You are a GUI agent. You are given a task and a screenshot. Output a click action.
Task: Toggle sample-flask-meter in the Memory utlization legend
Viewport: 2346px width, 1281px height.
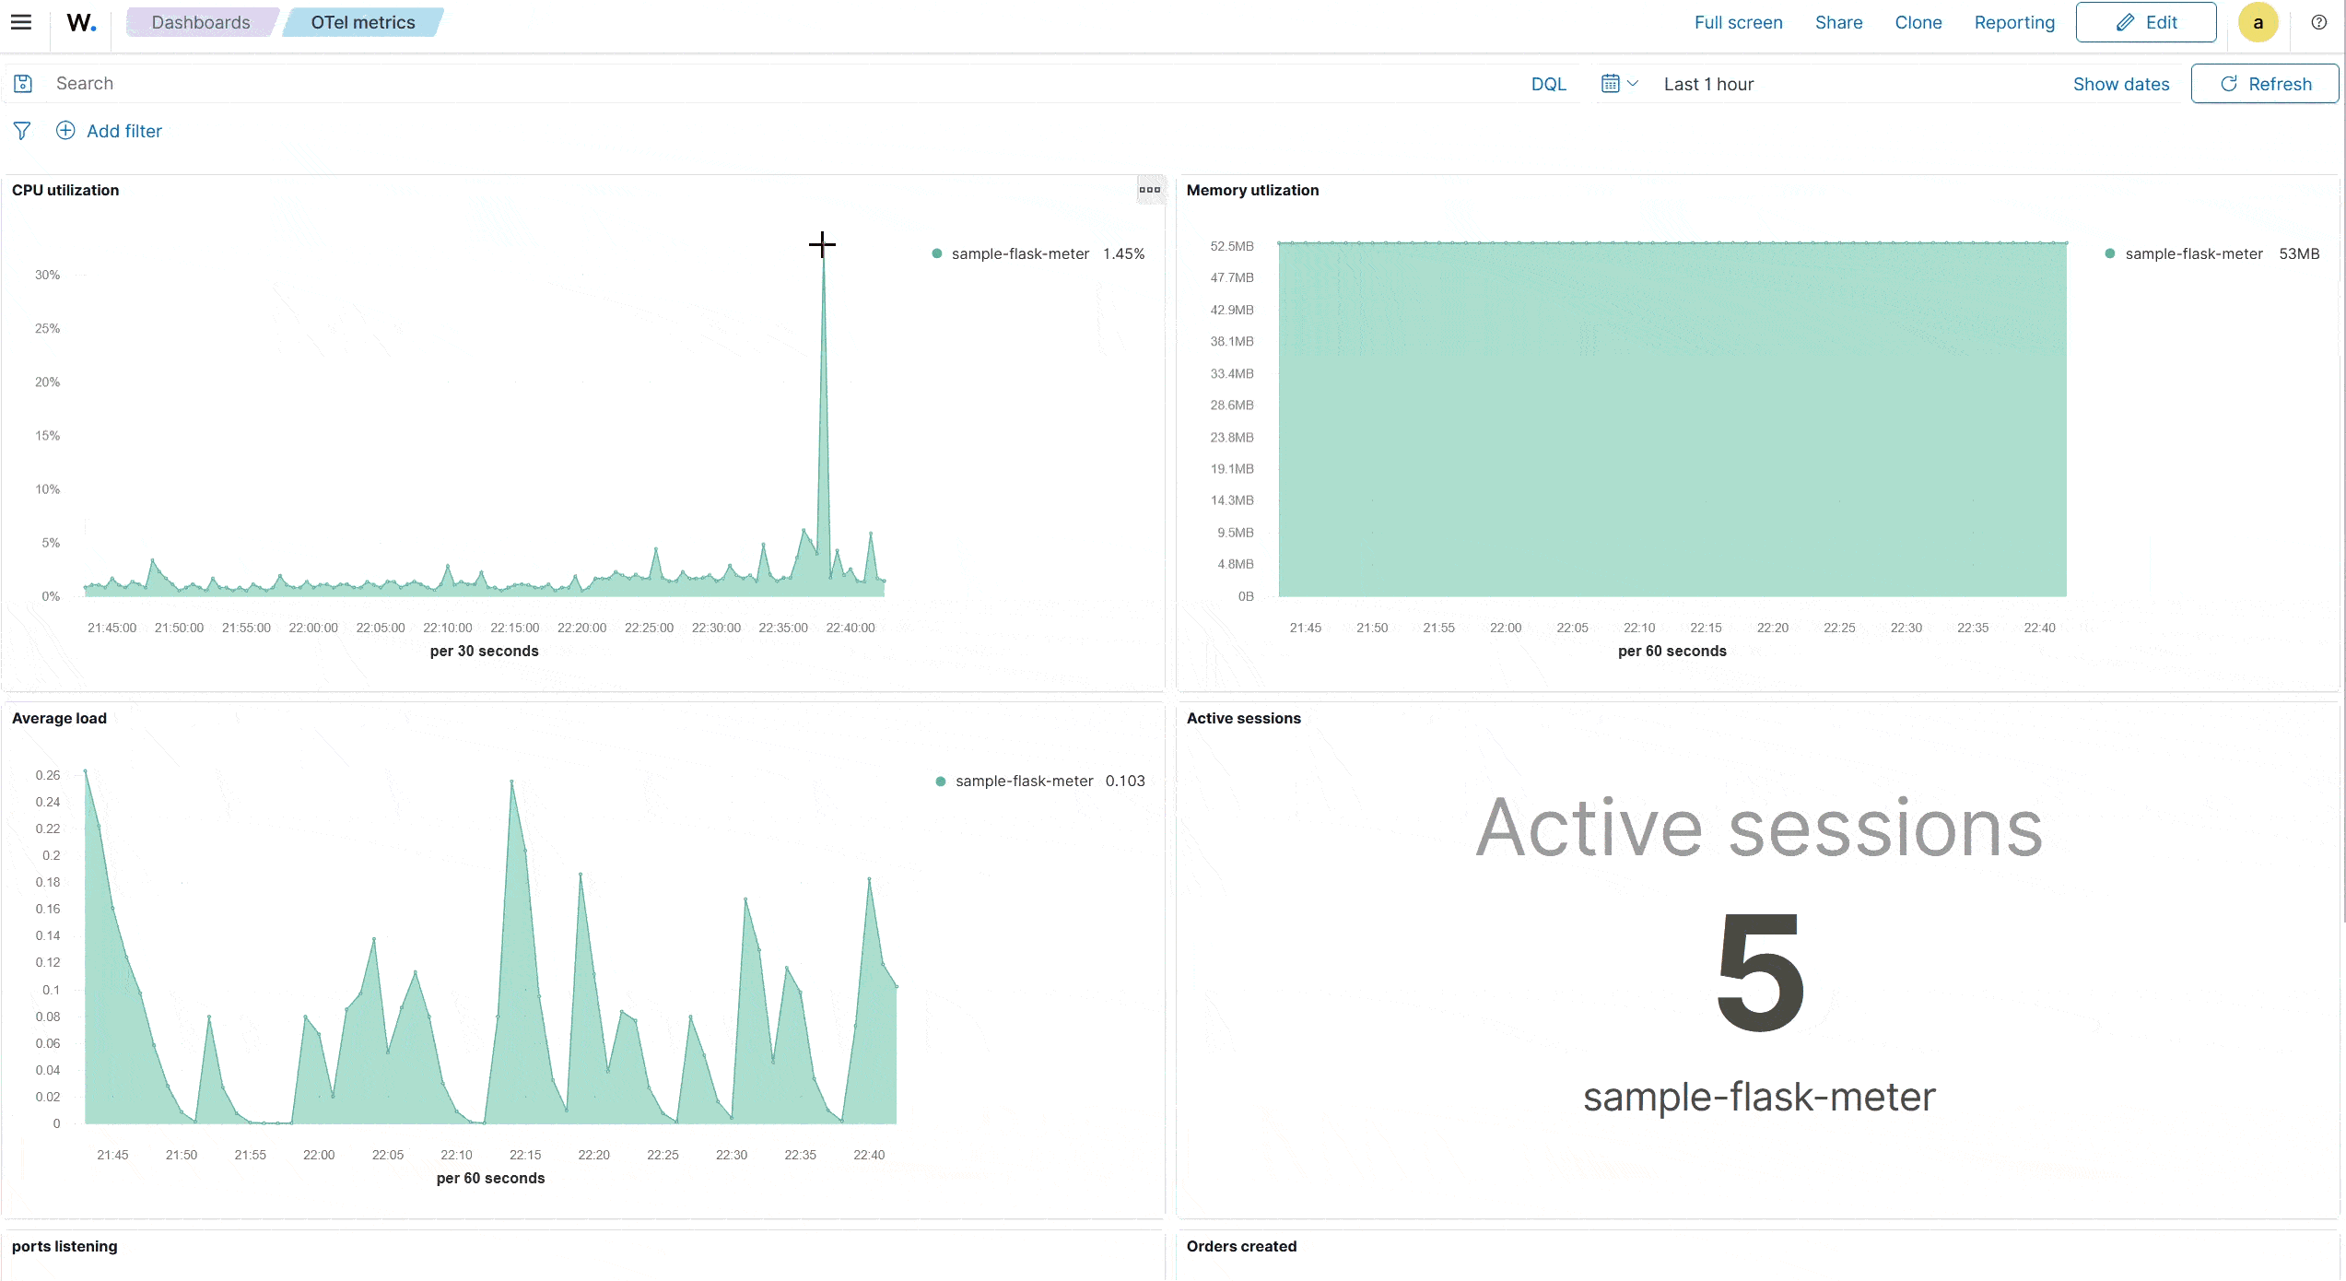(x=2192, y=253)
